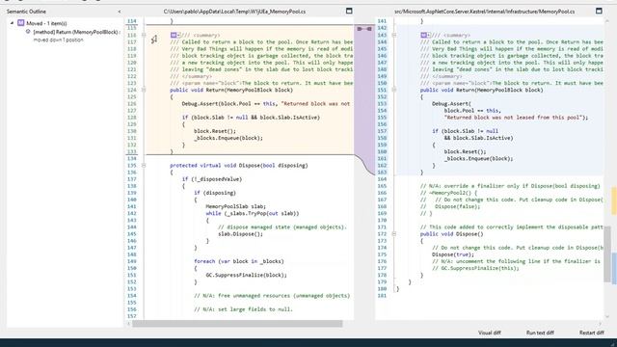This screenshot has height=347, width=617.
Task: Collapse the Semantic Outline panel with its arrow
Action: pos(119,12)
